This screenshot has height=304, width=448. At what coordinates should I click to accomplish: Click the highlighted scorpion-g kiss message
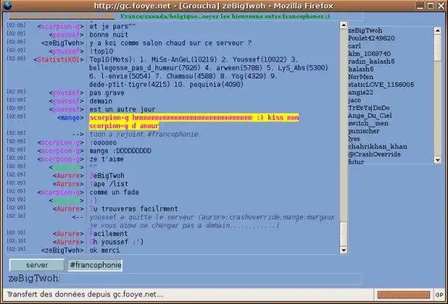194,122
